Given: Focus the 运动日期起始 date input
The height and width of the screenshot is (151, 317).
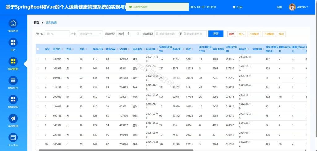Looking at the screenshot, I should 167,34.
